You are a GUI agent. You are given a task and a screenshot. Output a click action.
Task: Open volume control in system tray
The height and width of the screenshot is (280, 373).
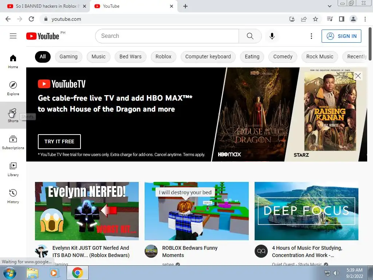pyautogui.click(x=336, y=273)
